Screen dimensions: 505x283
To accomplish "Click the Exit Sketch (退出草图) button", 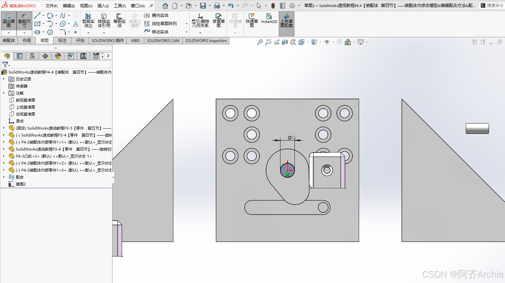I will 9,20.
